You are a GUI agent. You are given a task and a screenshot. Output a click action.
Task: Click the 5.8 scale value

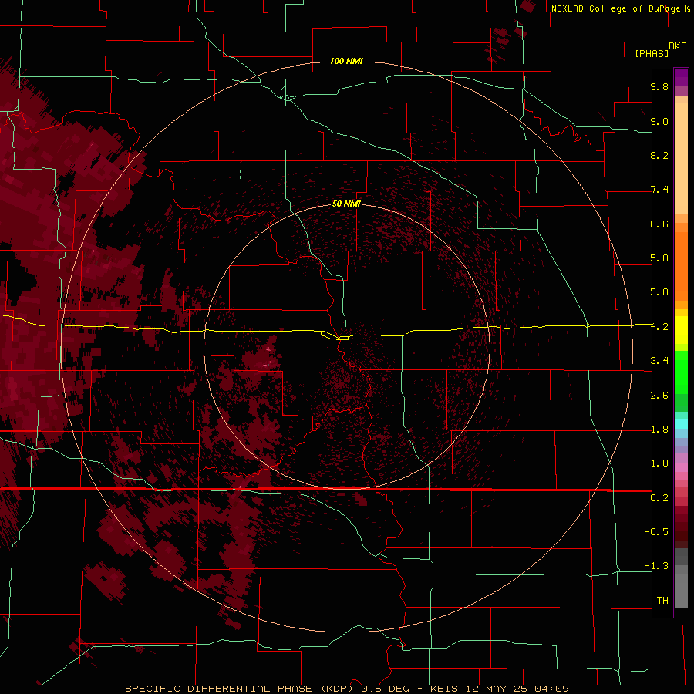click(659, 258)
